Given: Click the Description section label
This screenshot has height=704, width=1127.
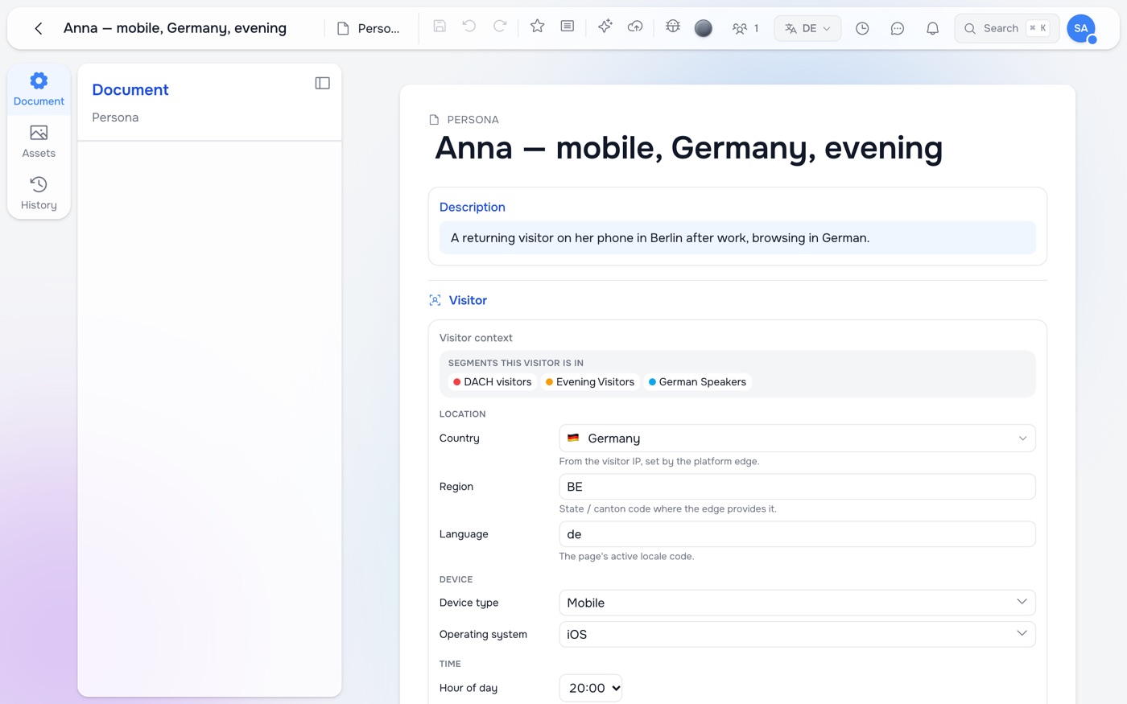Looking at the screenshot, I should [x=473, y=207].
